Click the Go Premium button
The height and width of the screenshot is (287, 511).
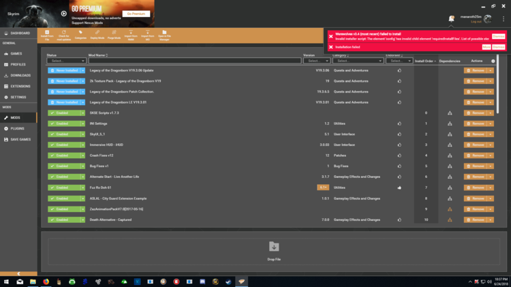point(136,14)
